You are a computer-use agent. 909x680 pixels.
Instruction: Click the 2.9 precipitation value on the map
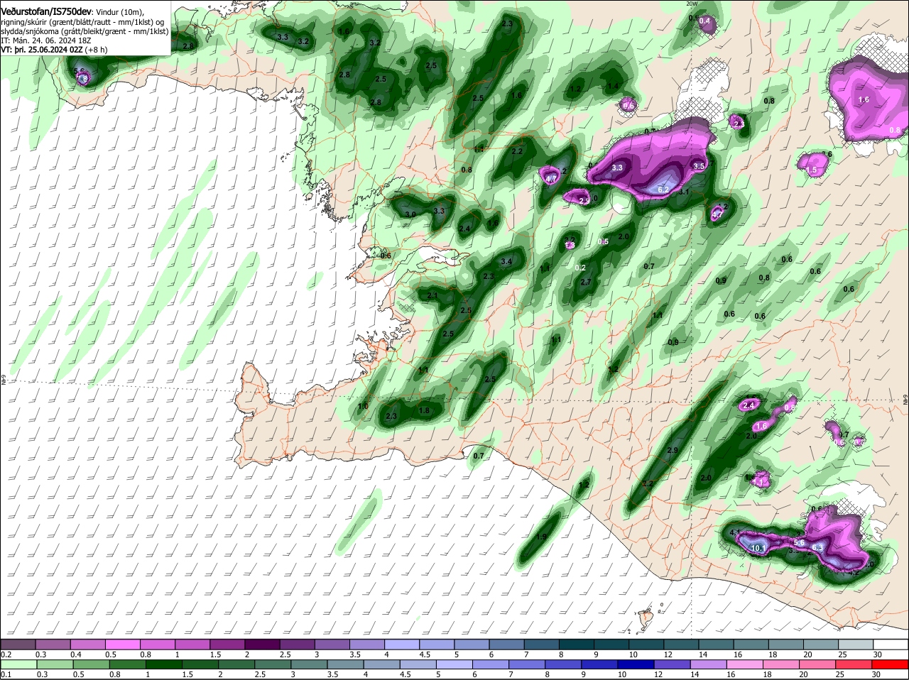click(673, 451)
